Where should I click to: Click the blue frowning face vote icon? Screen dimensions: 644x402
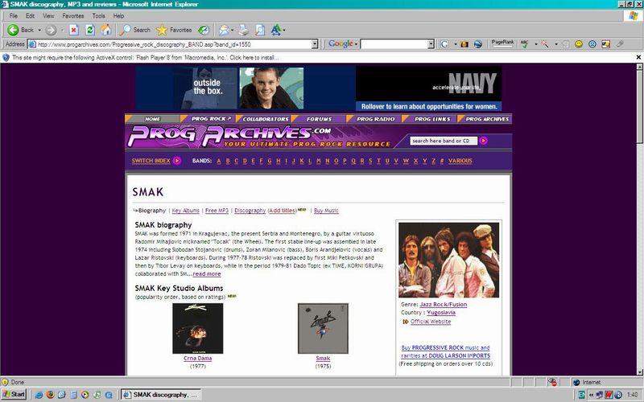point(592,44)
